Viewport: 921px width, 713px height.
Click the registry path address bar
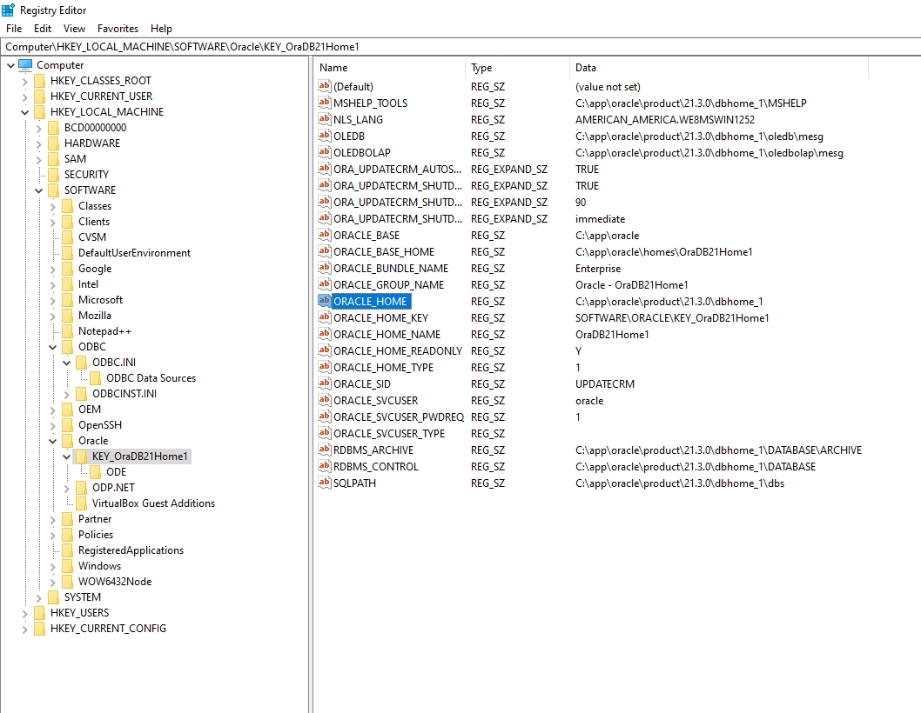coord(460,46)
